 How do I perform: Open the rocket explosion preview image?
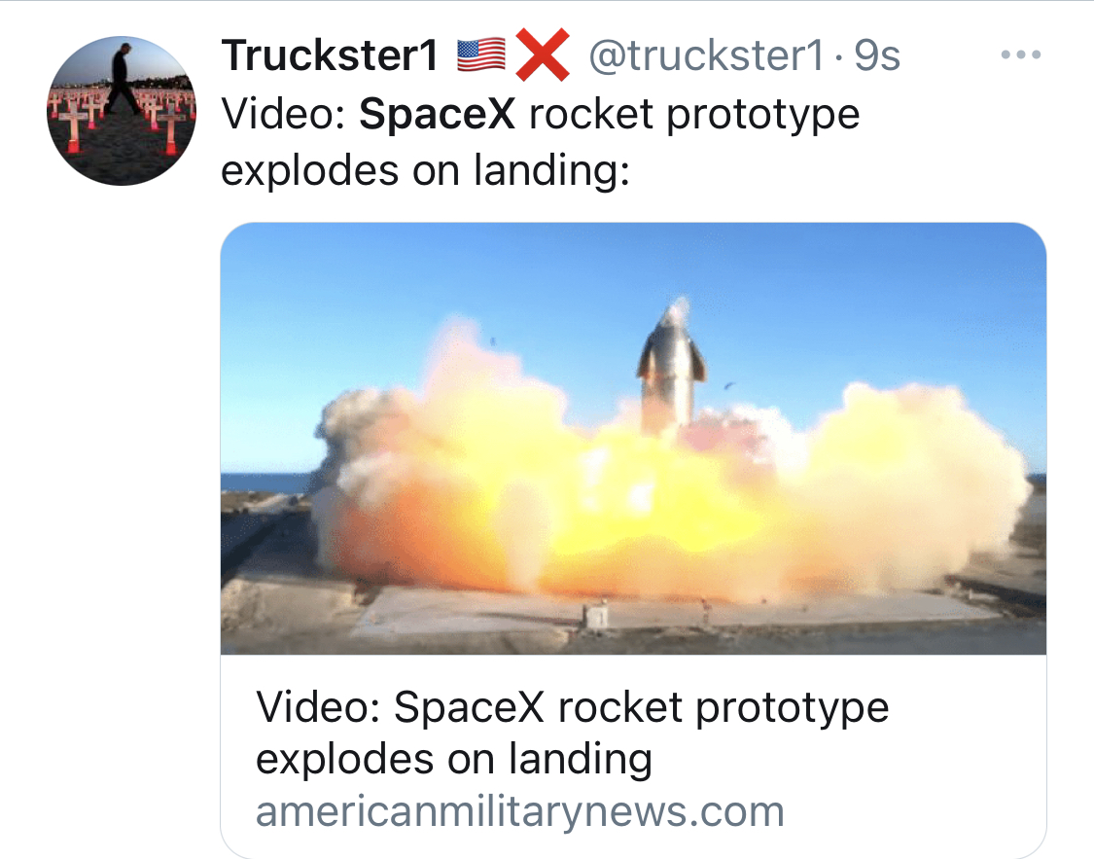click(633, 438)
